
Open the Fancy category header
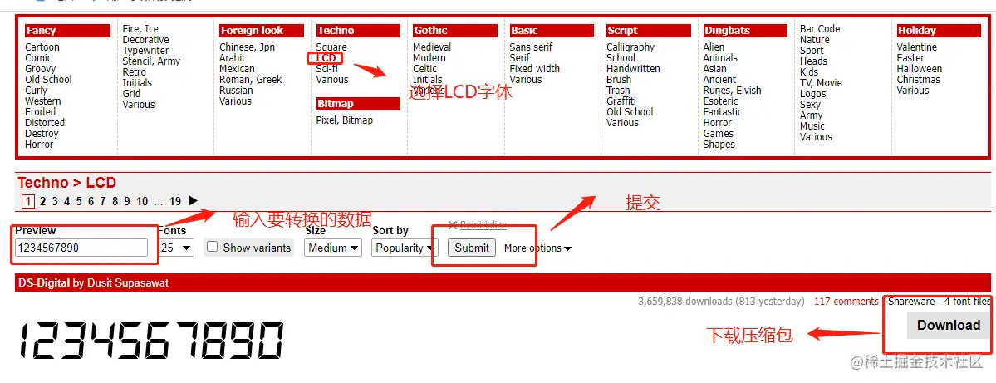pos(67,31)
